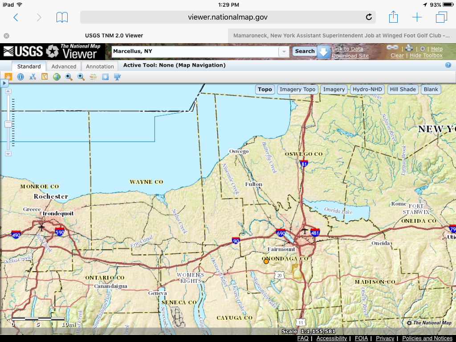Image resolution: width=456 pixels, height=342 pixels.
Task: Activate the Identify info tool
Action: (x=20, y=77)
